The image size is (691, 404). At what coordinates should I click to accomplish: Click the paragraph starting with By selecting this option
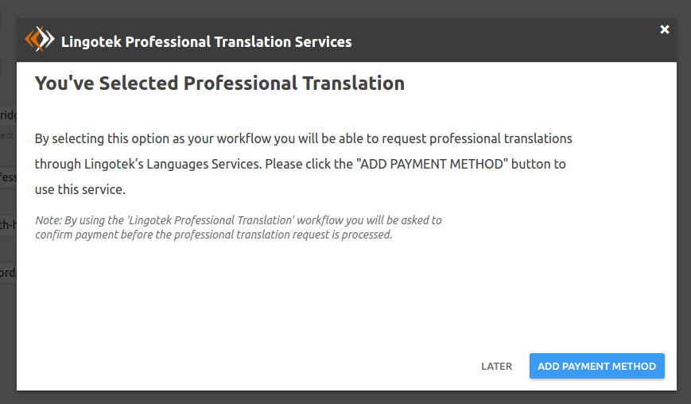[x=303, y=165]
